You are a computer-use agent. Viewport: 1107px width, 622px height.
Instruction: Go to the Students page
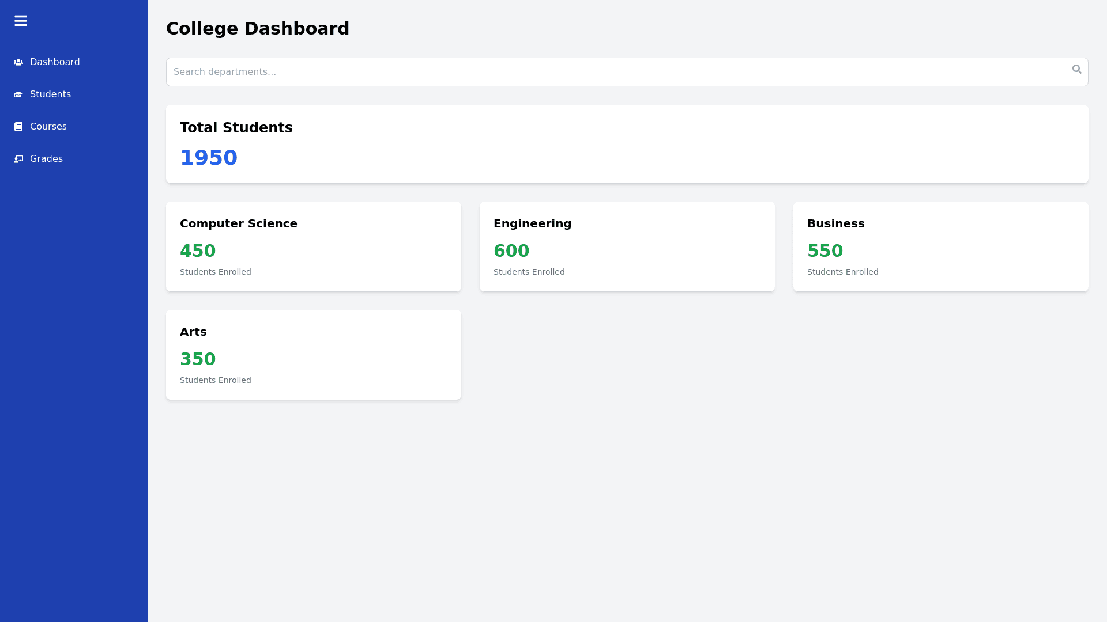click(x=50, y=94)
